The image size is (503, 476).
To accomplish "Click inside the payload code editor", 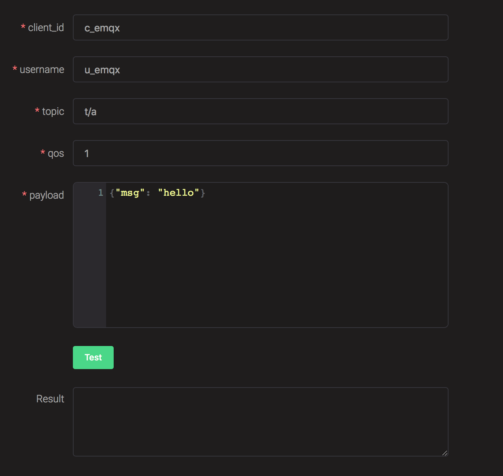I will coord(261,255).
